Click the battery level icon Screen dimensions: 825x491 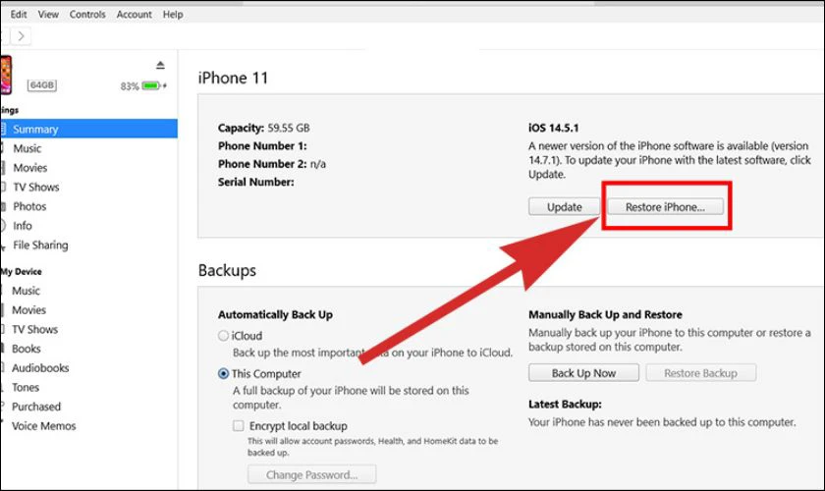[x=153, y=85]
